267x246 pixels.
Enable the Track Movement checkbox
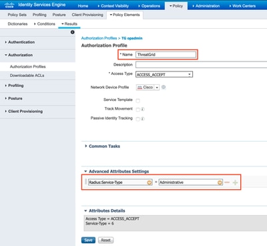click(x=138, y=110)
